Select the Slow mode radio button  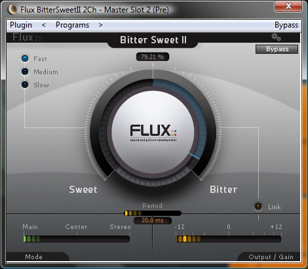(25, 85)
